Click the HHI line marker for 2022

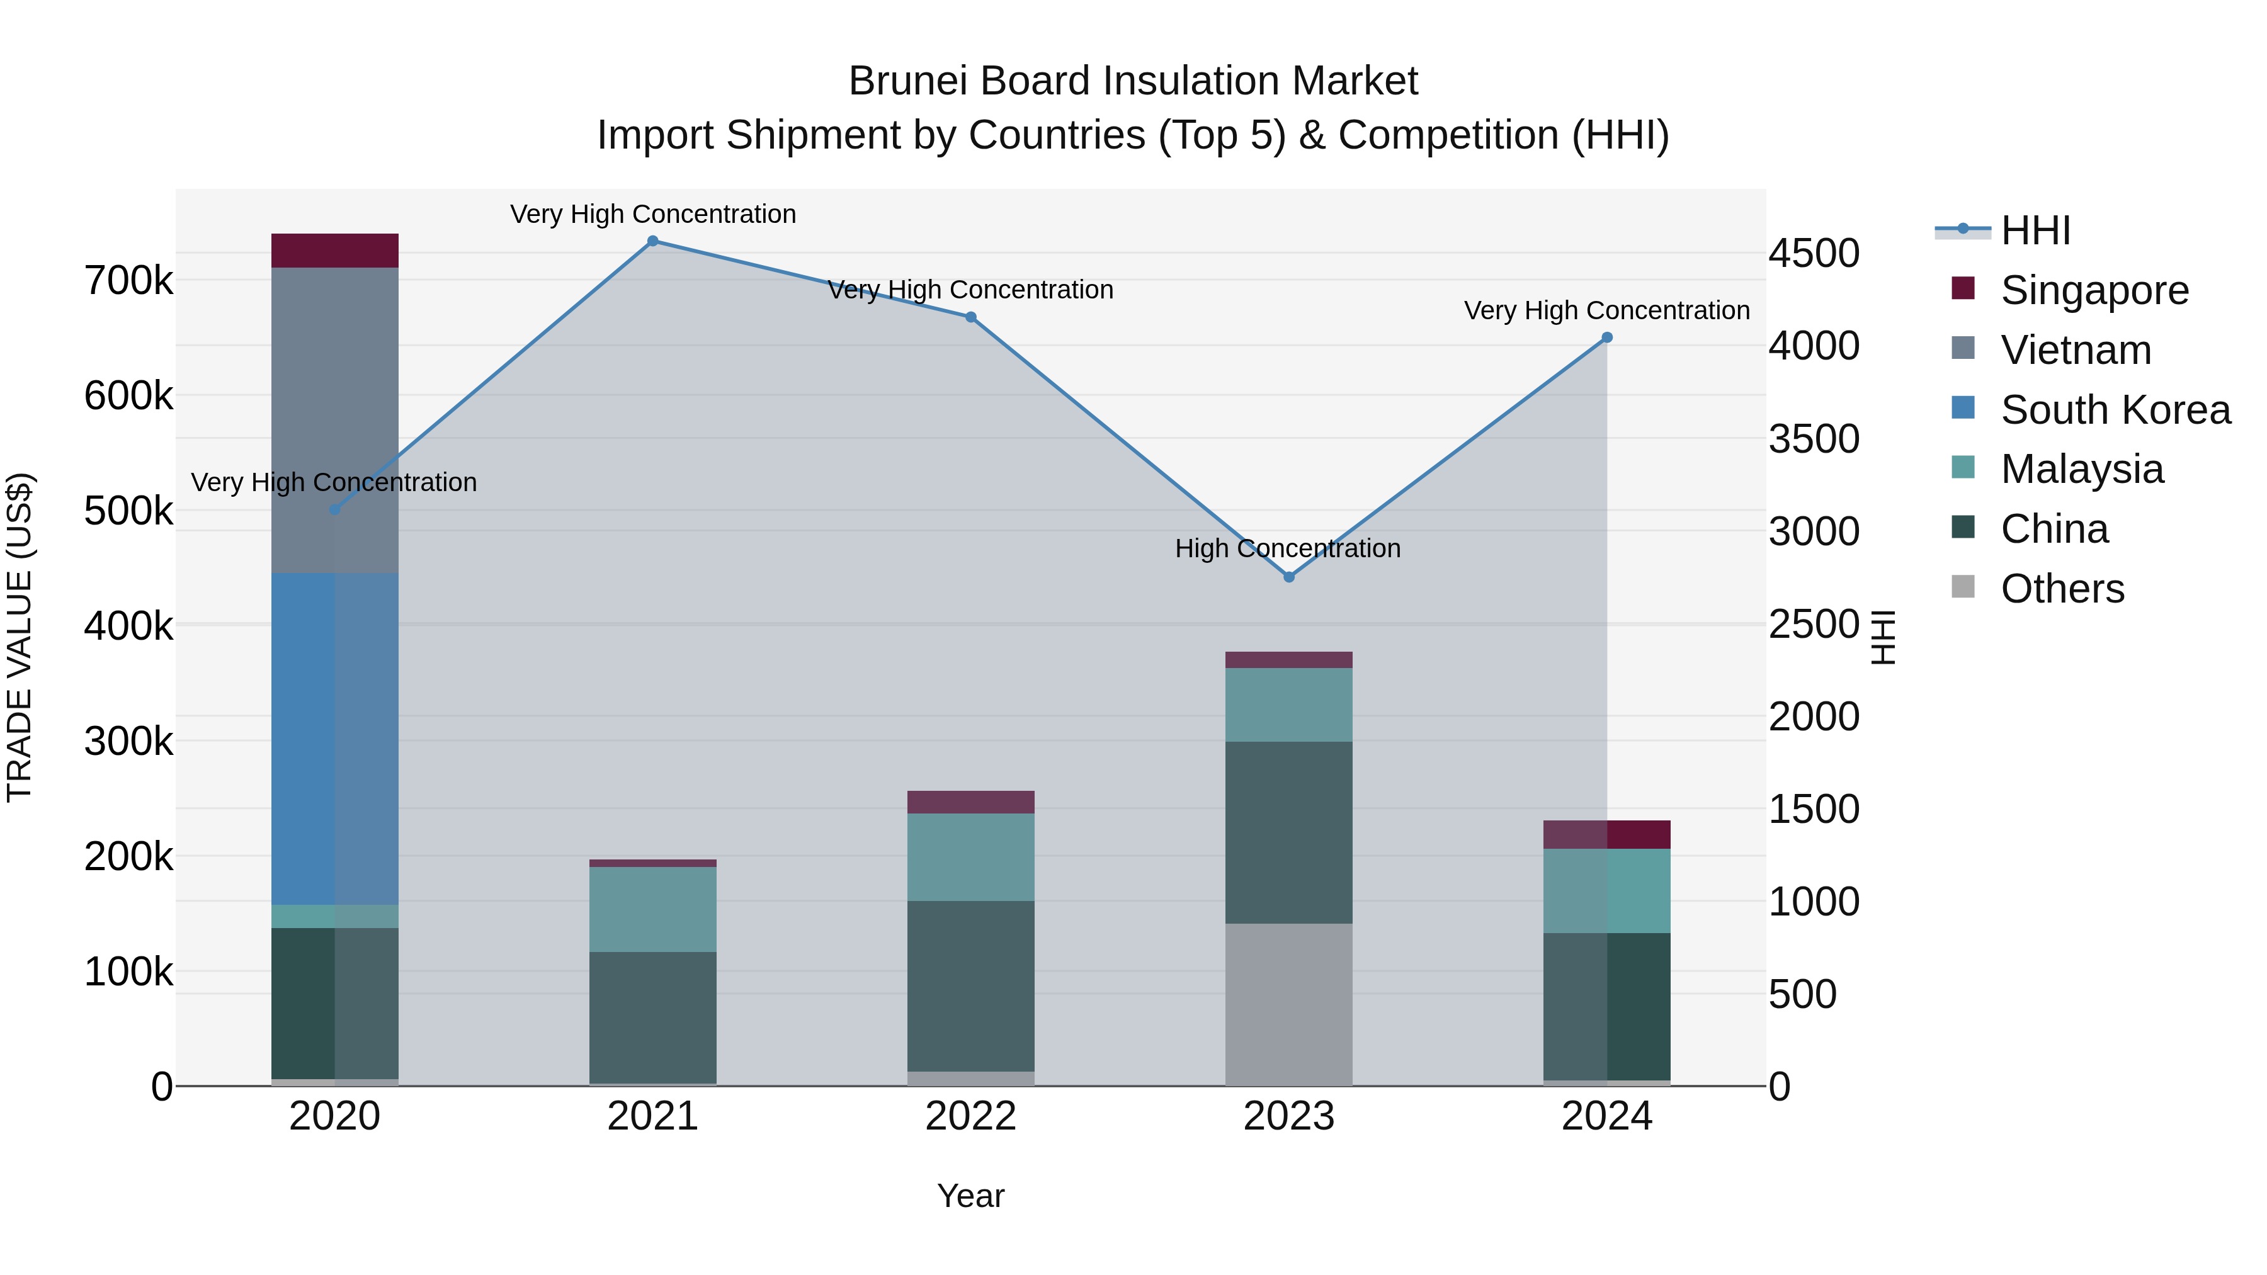(972, 318)
